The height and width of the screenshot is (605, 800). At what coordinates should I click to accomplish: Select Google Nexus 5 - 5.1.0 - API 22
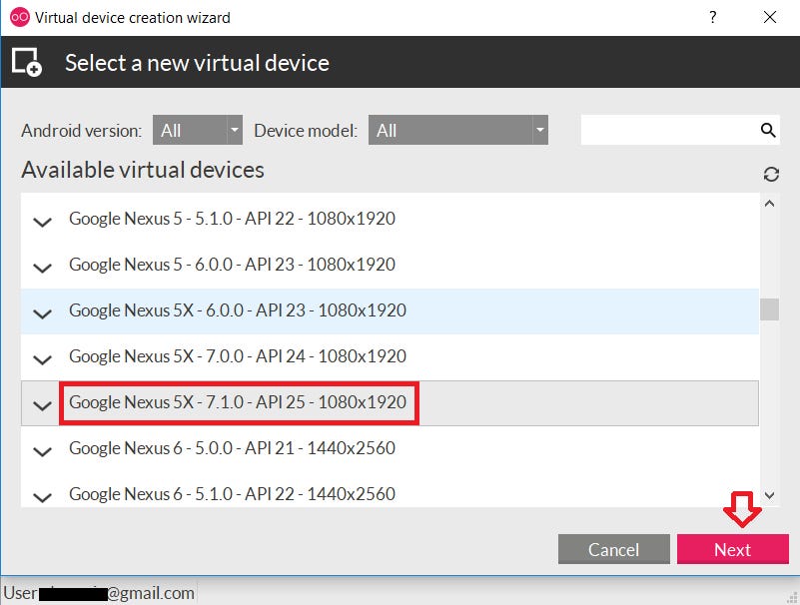pyautogui.click(x=390, y=219)
